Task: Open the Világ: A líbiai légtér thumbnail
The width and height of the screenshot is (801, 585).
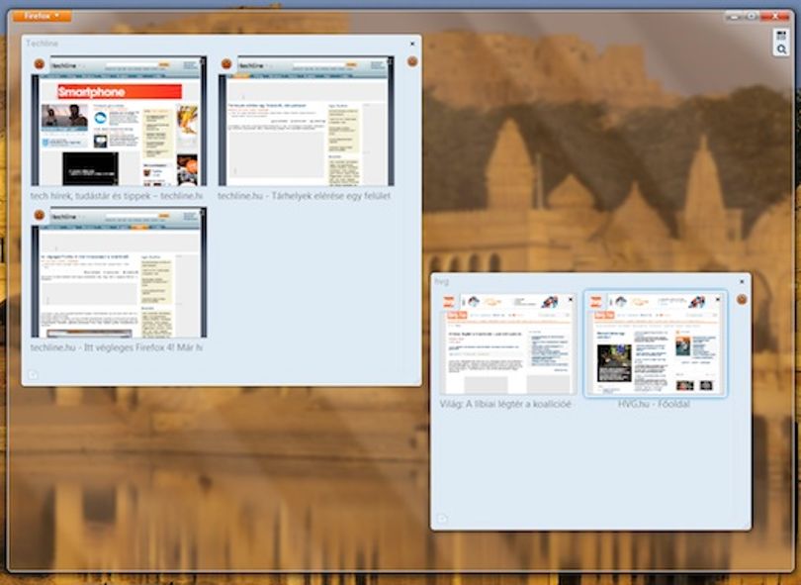Action: coord(507,344)
